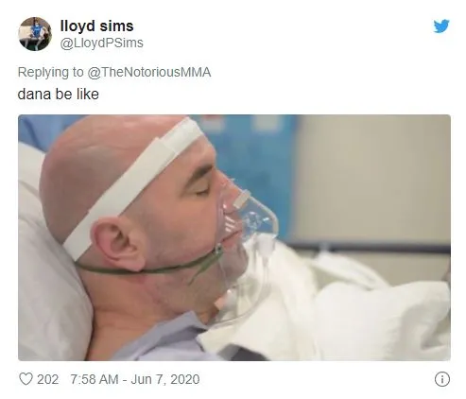Click the man's ear in the photo
This screenshot has width=466, height=399.
click(x=117, y=243)
